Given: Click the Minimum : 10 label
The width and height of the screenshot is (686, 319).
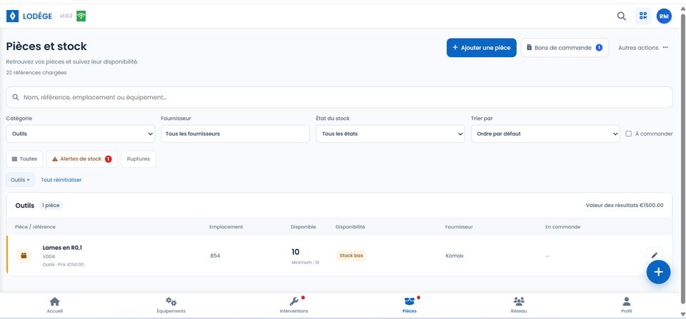Looking at the screenshot, I should pos(305,263).
